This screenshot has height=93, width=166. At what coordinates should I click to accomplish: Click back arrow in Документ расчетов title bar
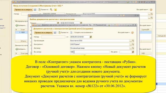[33, 25]
